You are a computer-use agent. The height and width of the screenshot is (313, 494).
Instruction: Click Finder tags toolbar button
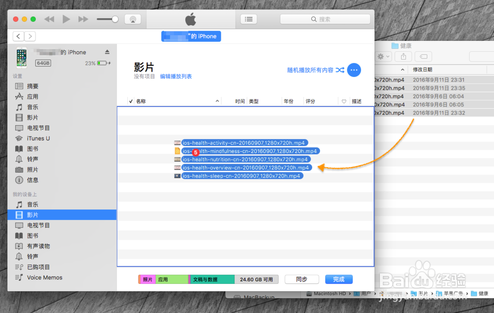coord(423,57)
